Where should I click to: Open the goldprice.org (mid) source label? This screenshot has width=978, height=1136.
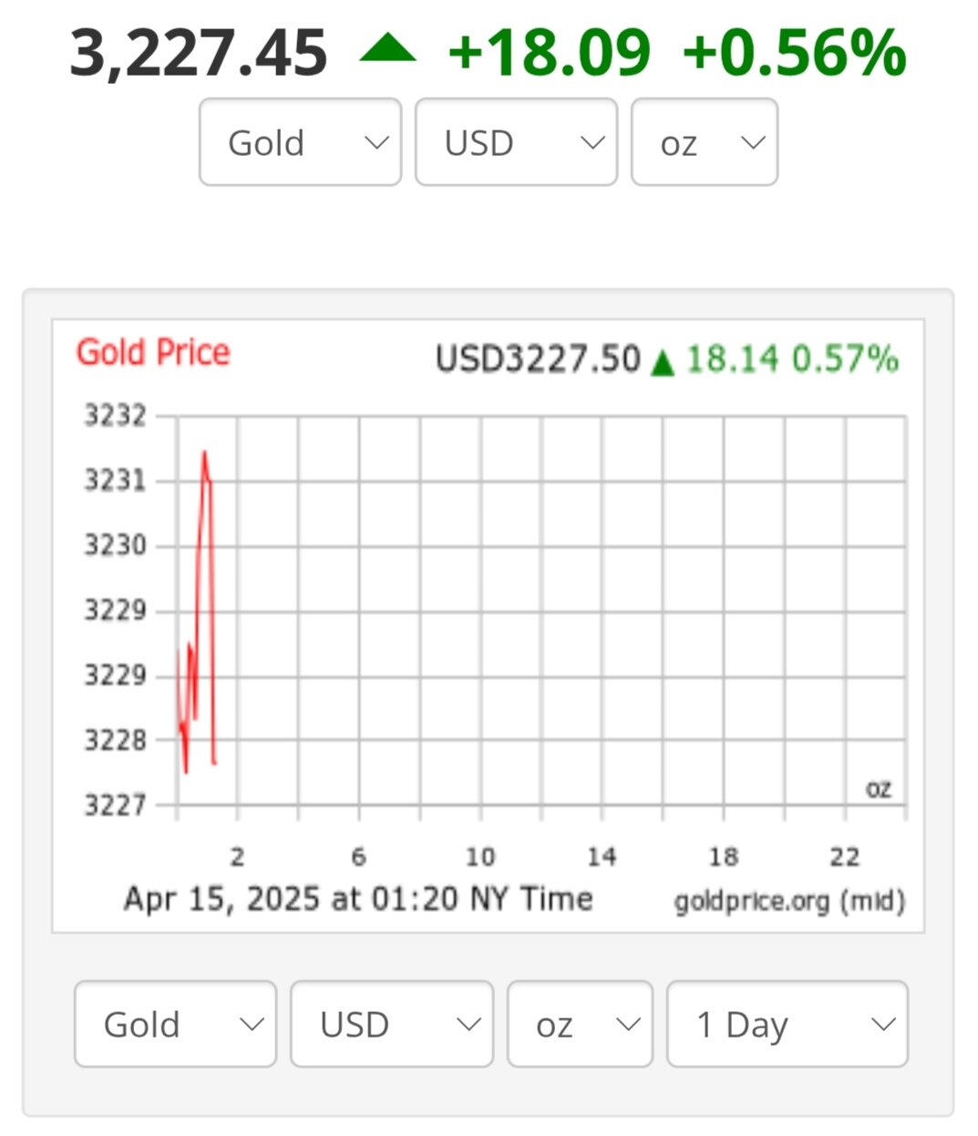(789, 902)
